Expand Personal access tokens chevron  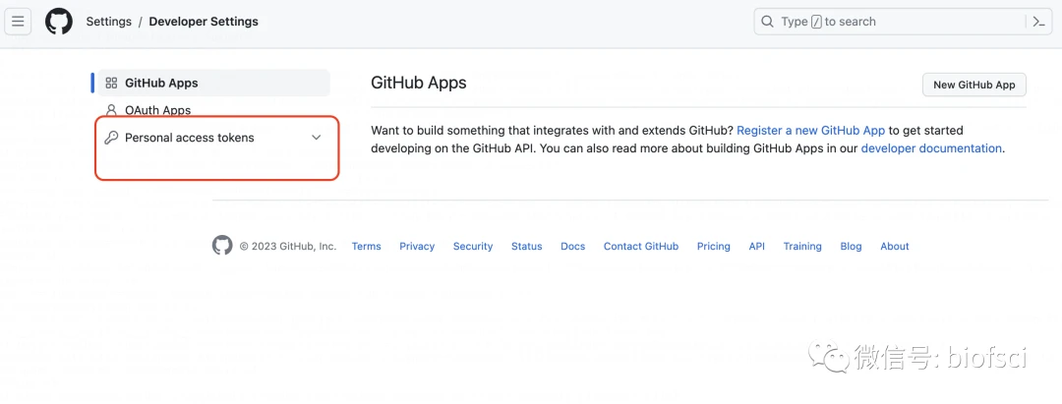pos(316,138)
